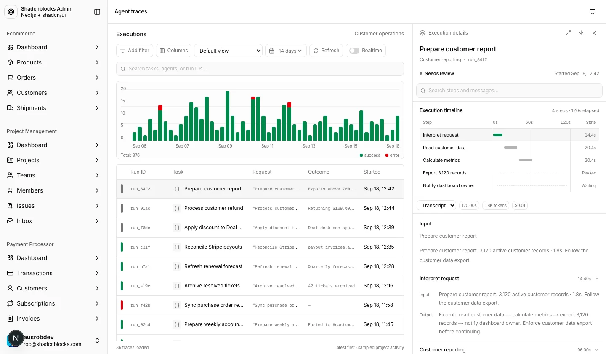Click the $0.01 cost badge

(520, 206)
